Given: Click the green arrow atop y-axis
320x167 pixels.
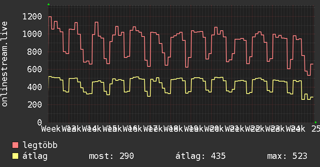Looking at the screenshot, I should pyautogui.click(x=49, y=4).
